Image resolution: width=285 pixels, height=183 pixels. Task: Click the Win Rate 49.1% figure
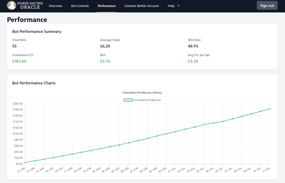(x=193, y=46)
